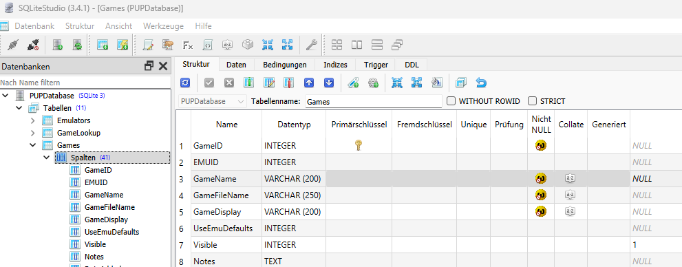Screen dimensions: 682x267
Task: Enable the WITHOUT ROWID checkbox
Action: [451, 101]
